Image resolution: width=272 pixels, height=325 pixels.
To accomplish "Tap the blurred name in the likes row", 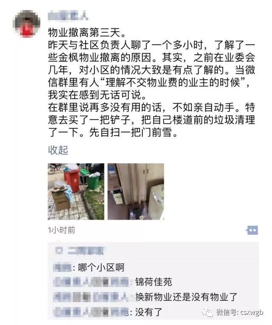I will coord(85,251).
